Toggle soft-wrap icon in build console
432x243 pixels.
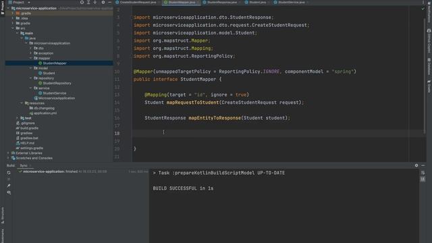423,173
